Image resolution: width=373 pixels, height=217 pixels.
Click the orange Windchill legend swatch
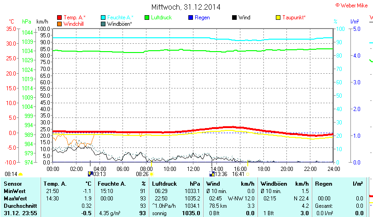(59, 24)
